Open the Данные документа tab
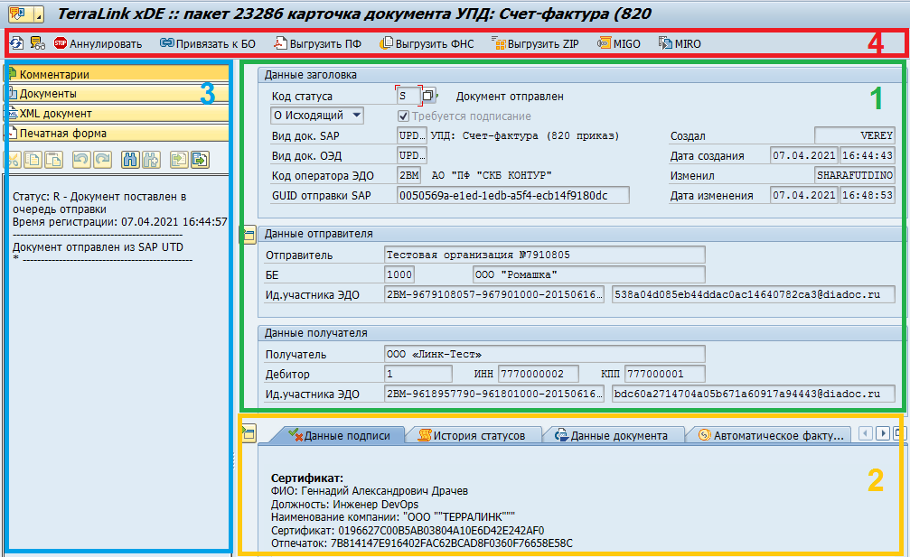Image resolution: width=910 pixels, height=557 pixels. pyautogui.click(x=611, y=435)
